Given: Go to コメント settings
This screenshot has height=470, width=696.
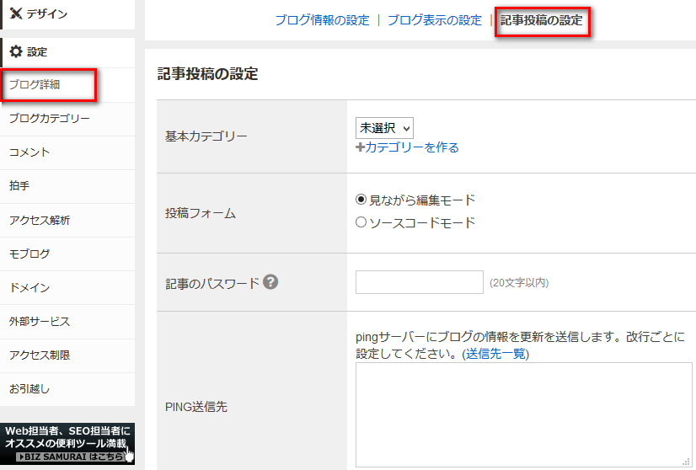Looking at the screenshot, I should pyautogui.click(x=67, y=152).
